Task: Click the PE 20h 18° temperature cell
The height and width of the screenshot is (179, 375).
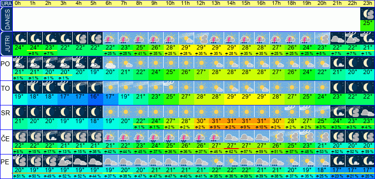Action: pos(322,170)
